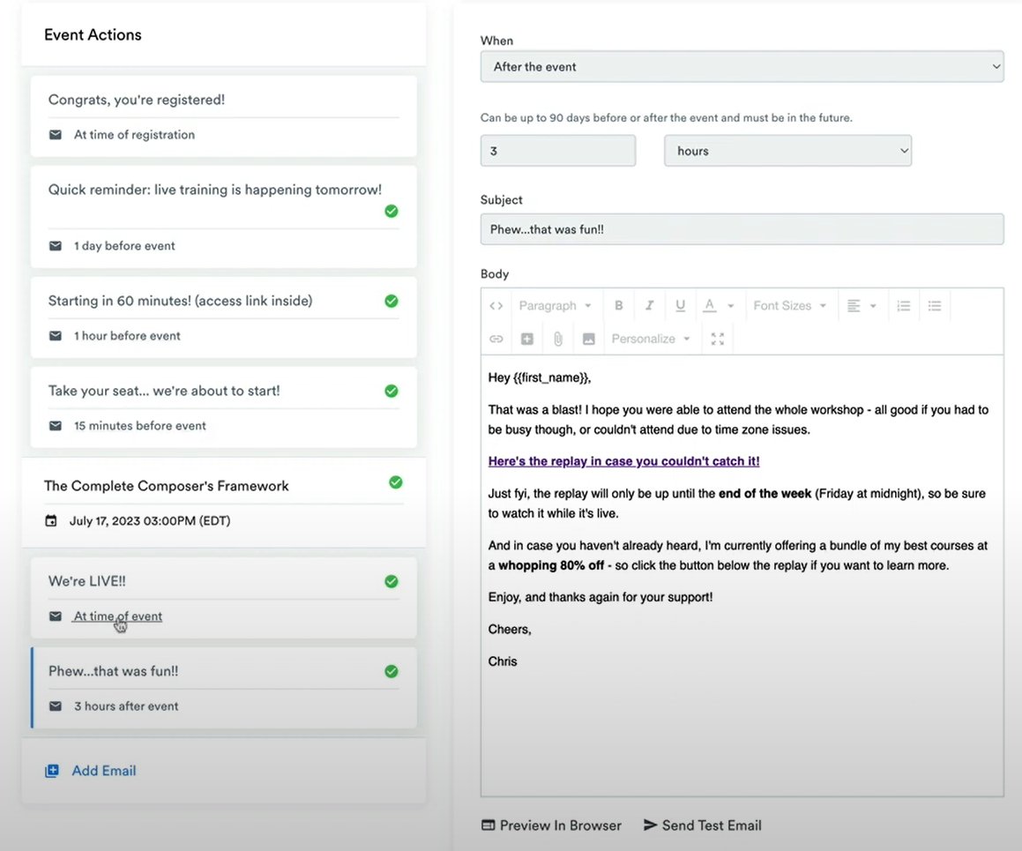Click the Add Email plus icon
This screenshot has height=851, width=1022.
[x=51, y=771]
